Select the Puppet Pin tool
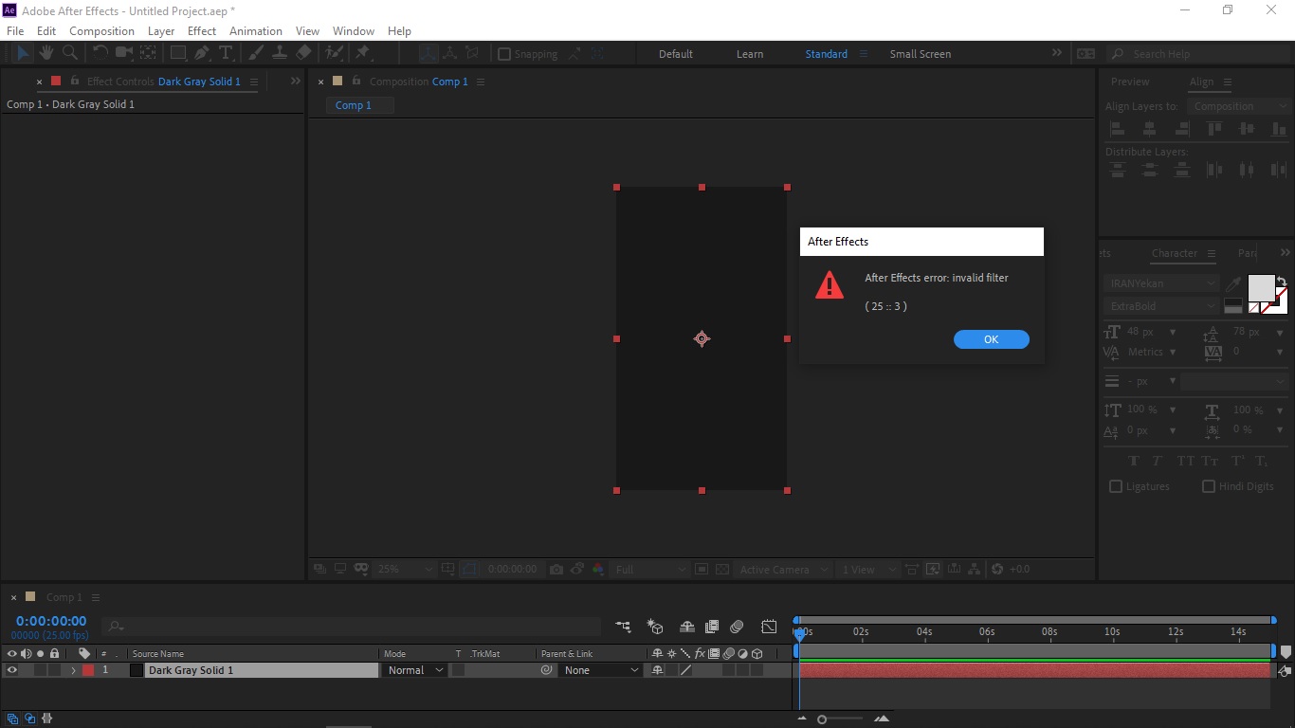The image size is (1295, 728). click(363, 53)
